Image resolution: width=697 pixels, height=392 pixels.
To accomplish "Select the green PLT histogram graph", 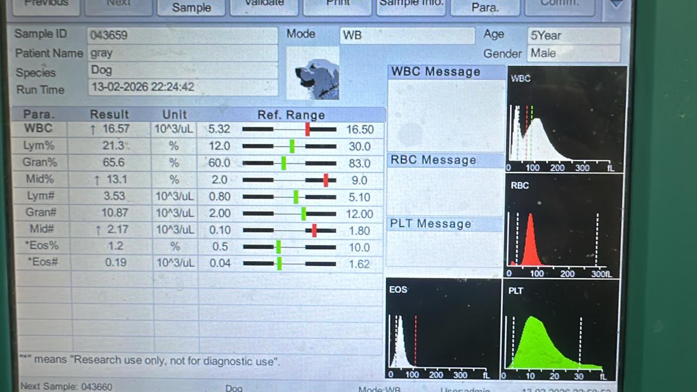I will [559, 330].
